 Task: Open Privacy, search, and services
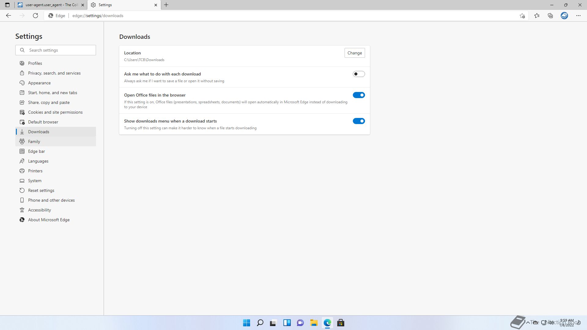click(x=56, y=73)
